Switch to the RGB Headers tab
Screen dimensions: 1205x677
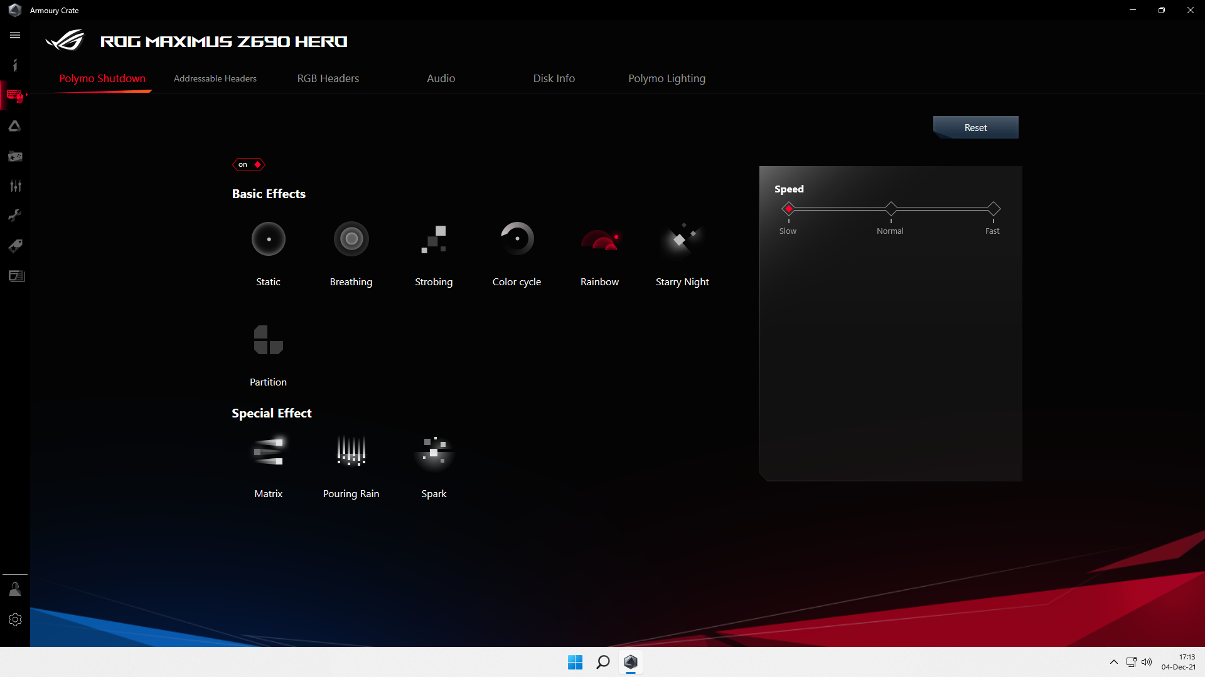point(328,78)
